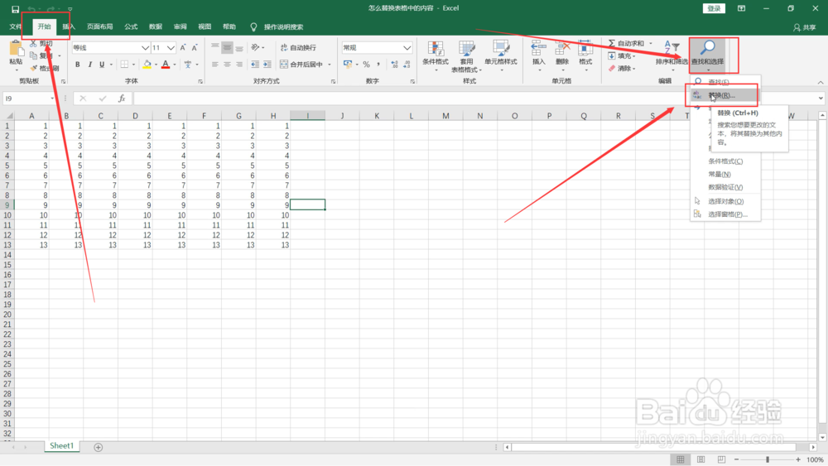Image resolution: width=828 pixels, height=466 pixels.
Task: Click the cell borders icon
Action: coord(125,65)
